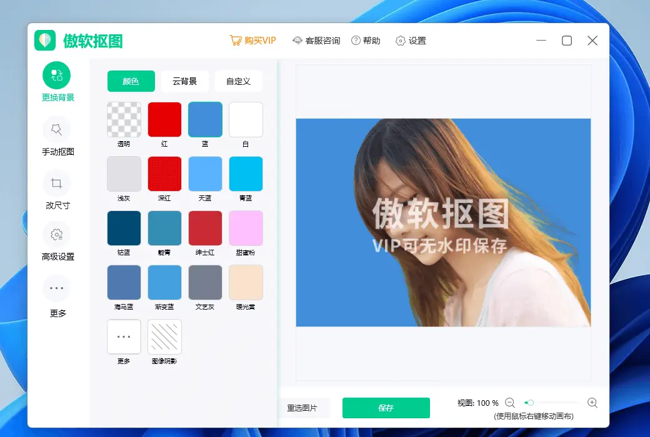Image resolution: width=650 pixels, height=437 pixels.
Task: Choose the 浅灰 light gray swatch
Action: [124, 174]
